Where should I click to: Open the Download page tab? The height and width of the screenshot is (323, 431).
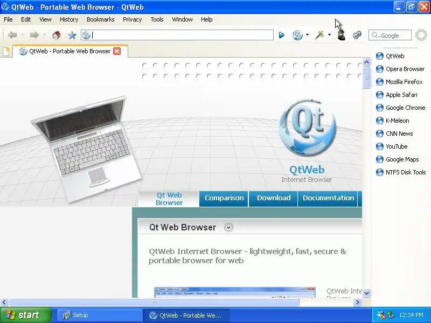point(274,198)
